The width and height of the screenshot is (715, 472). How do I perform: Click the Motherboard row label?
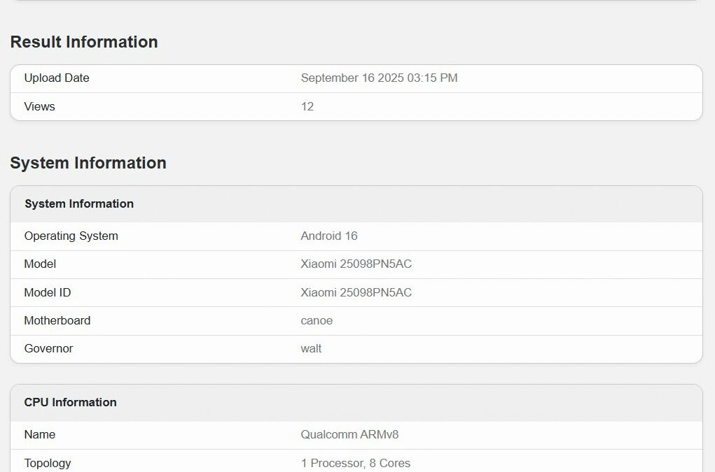point(57,321)
